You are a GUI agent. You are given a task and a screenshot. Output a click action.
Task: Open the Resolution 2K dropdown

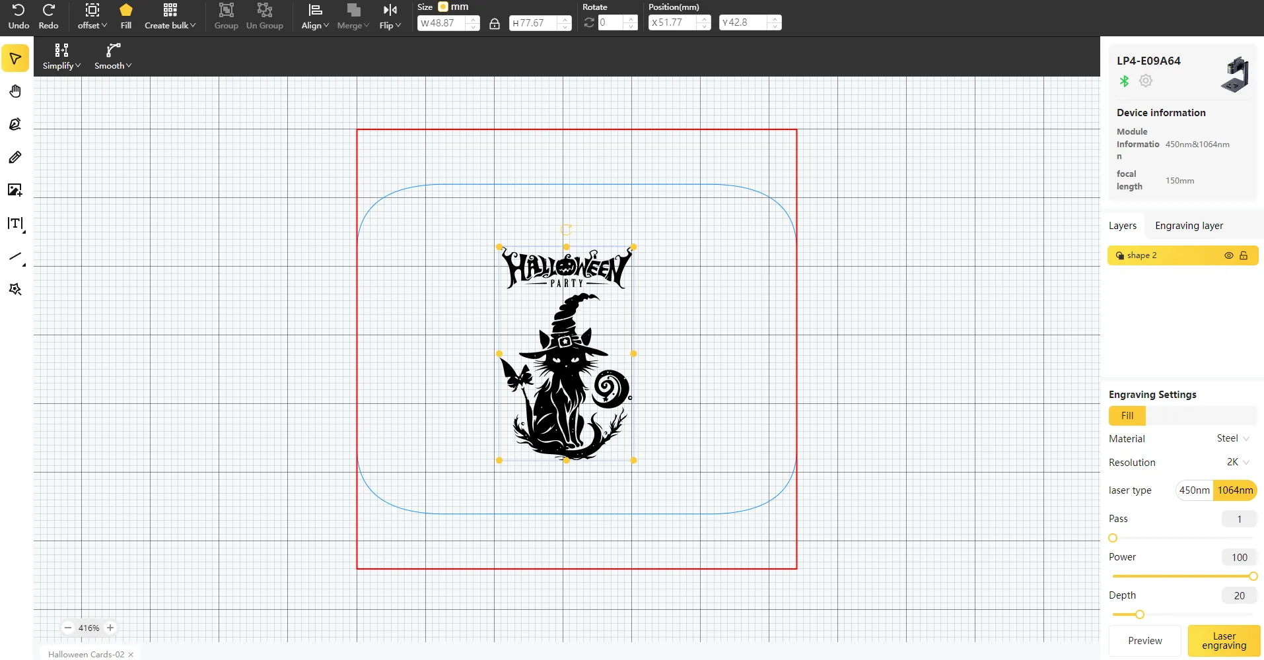[1238, 462]
